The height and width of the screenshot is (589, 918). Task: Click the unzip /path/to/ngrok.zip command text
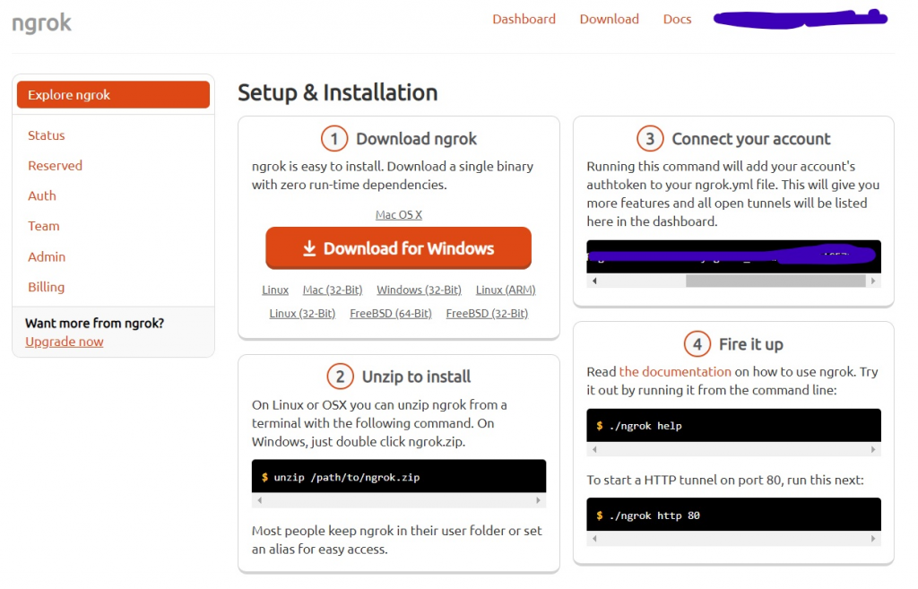coord(347,478)
